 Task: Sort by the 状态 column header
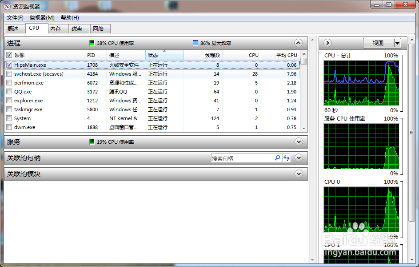click(x=164, y=55)
